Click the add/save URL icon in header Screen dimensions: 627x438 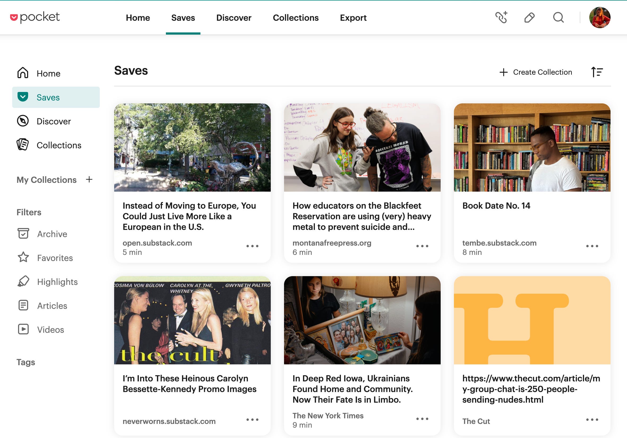pos(501,18)
